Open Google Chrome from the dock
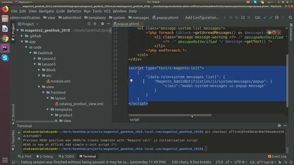The width and height of the screenshot is (294, 165). click(x=5, y=38)
